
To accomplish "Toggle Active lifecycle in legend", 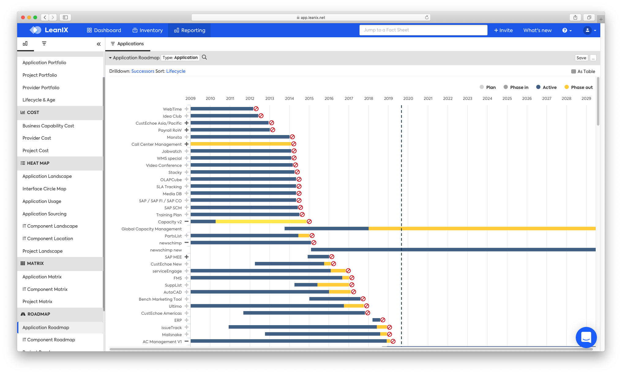I will pos(546,87).
